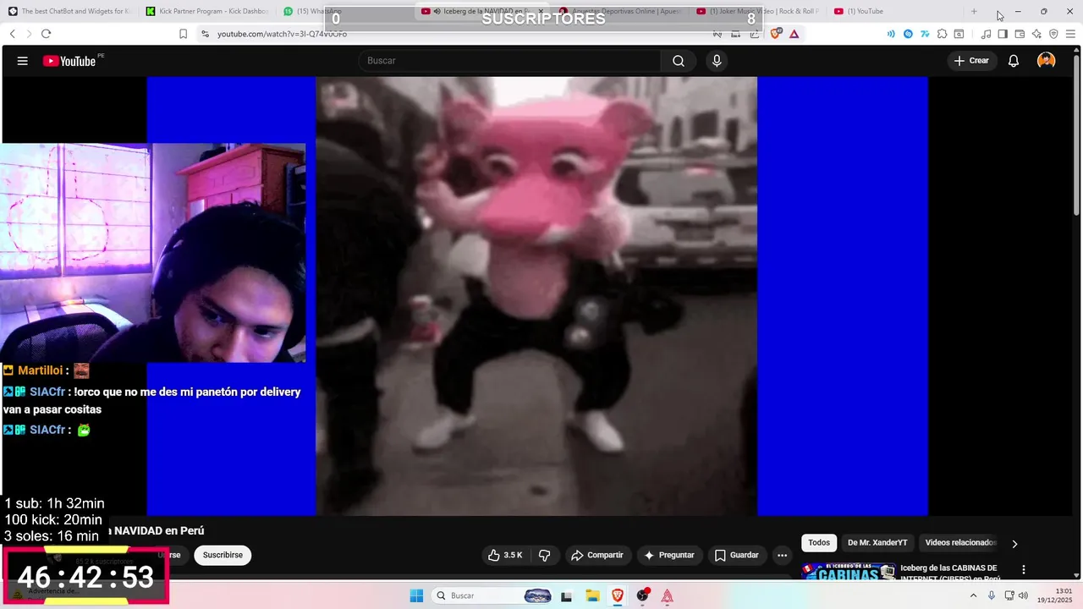
Task: Switch to The best ChatBot and Widgets tab
Action: pos(69,11)
